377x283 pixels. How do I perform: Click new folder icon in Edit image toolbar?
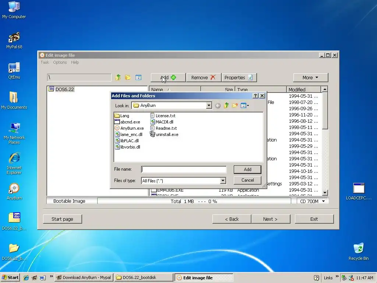pyautogui.click(x=128, y=77)
